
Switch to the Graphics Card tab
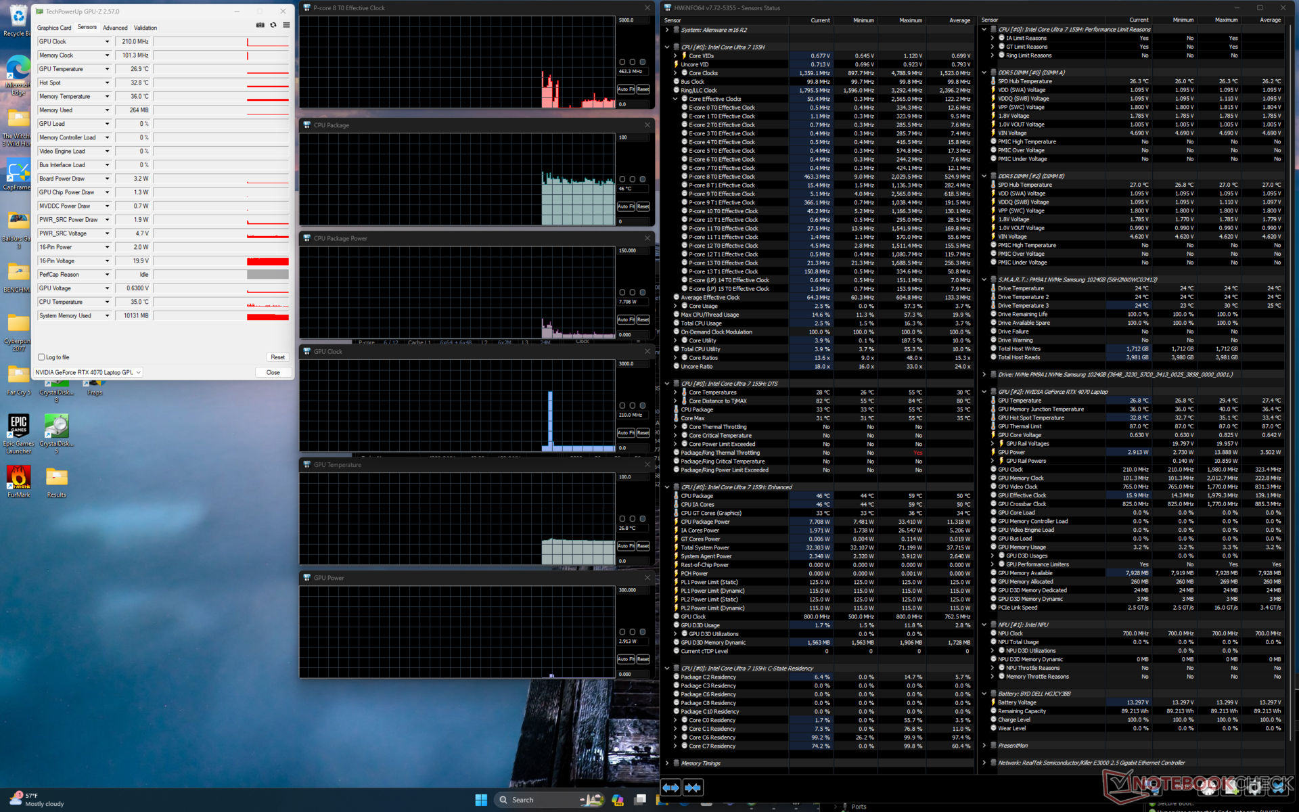pyautogui.click(x=54, y=28)
